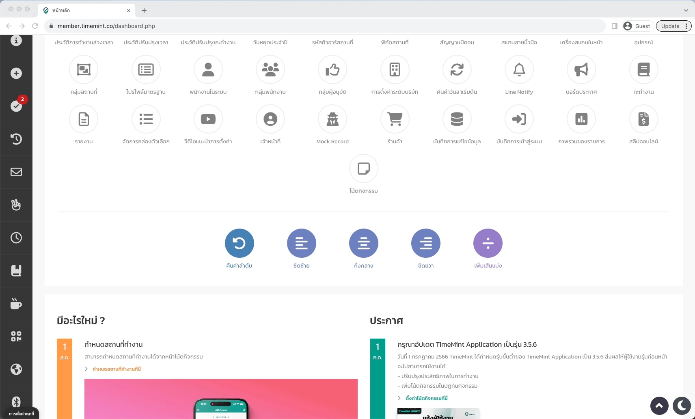Open the activity note sticky icon

click(x=363, y=169)
